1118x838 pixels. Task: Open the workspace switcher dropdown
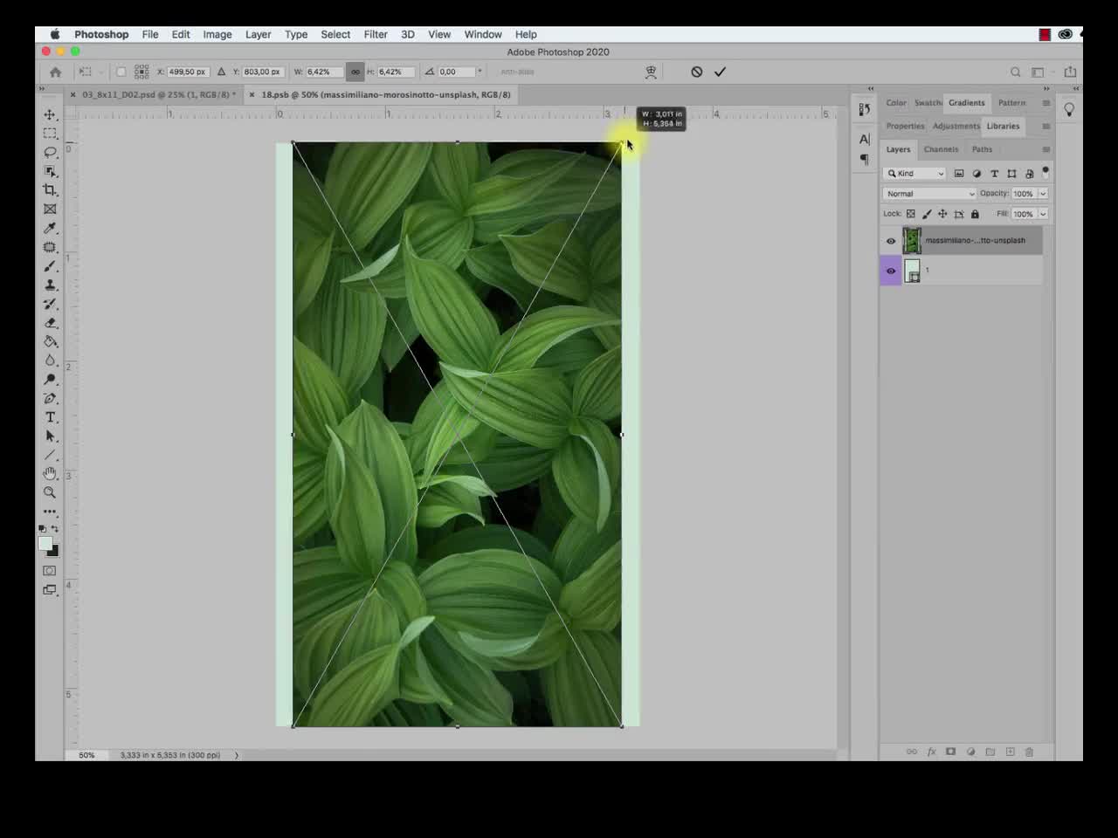1041,72
